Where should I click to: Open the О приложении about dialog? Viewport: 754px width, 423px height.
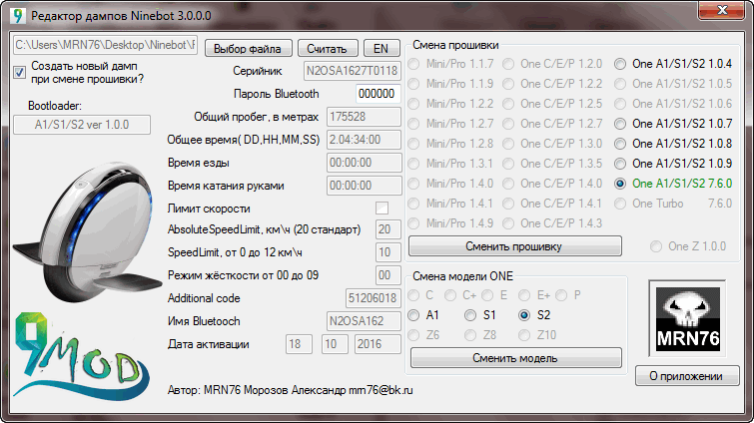pos(686,376)
